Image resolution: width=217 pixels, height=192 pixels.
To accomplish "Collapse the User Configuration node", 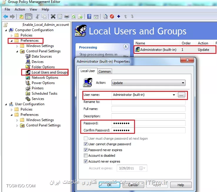I will (6, 104).
